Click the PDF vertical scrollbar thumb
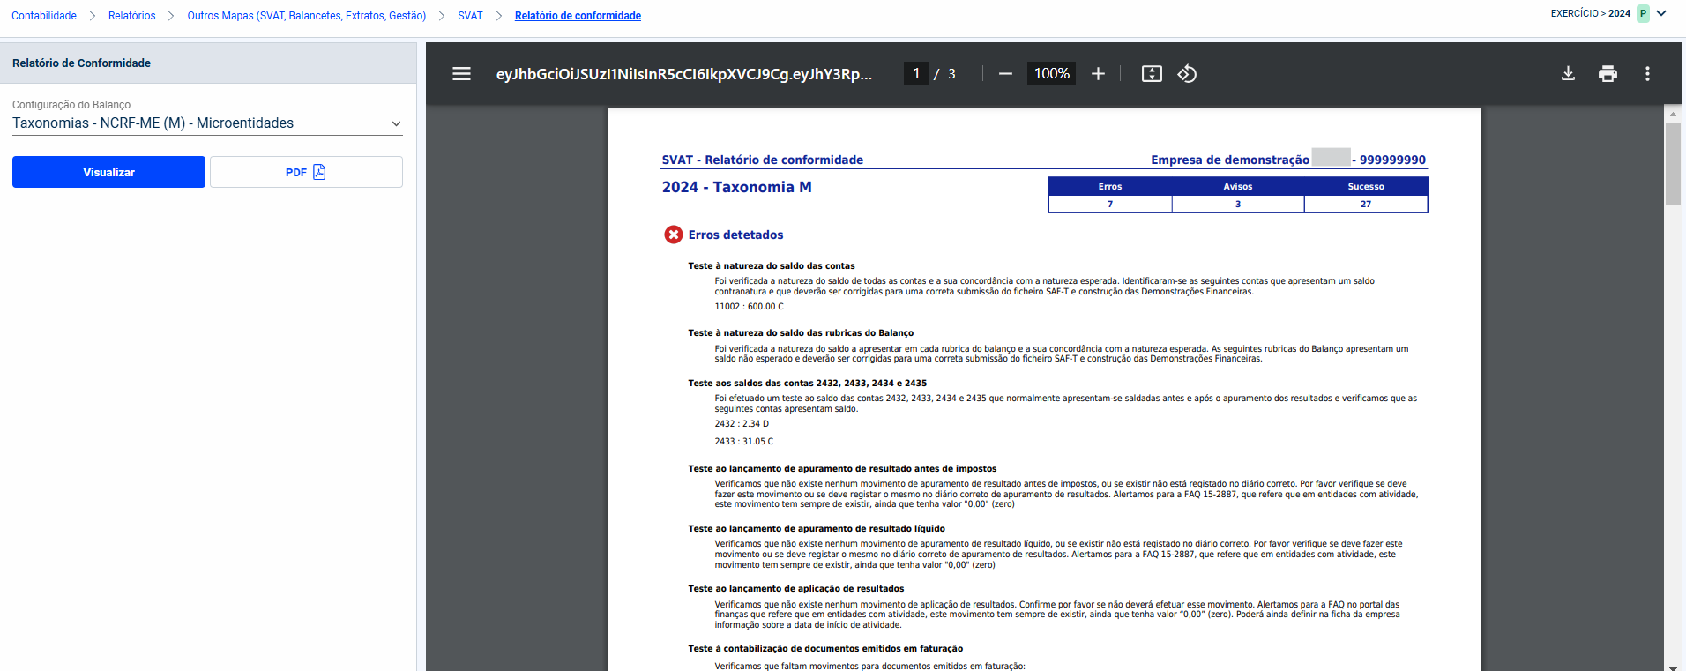1686x671 pixels. pos(1673,164)
